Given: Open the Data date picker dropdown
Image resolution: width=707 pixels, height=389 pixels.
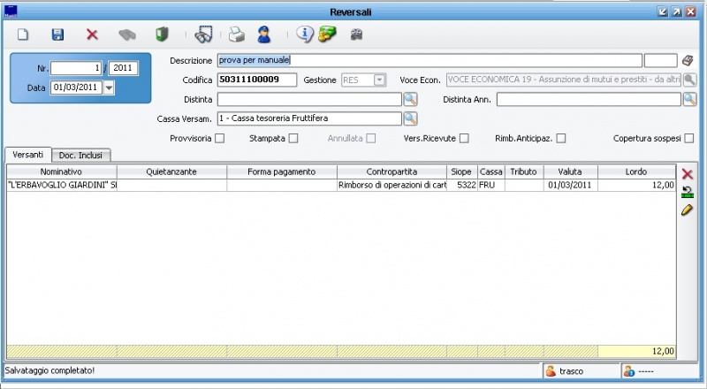Looking at the screenshot, I should (109, 88).
